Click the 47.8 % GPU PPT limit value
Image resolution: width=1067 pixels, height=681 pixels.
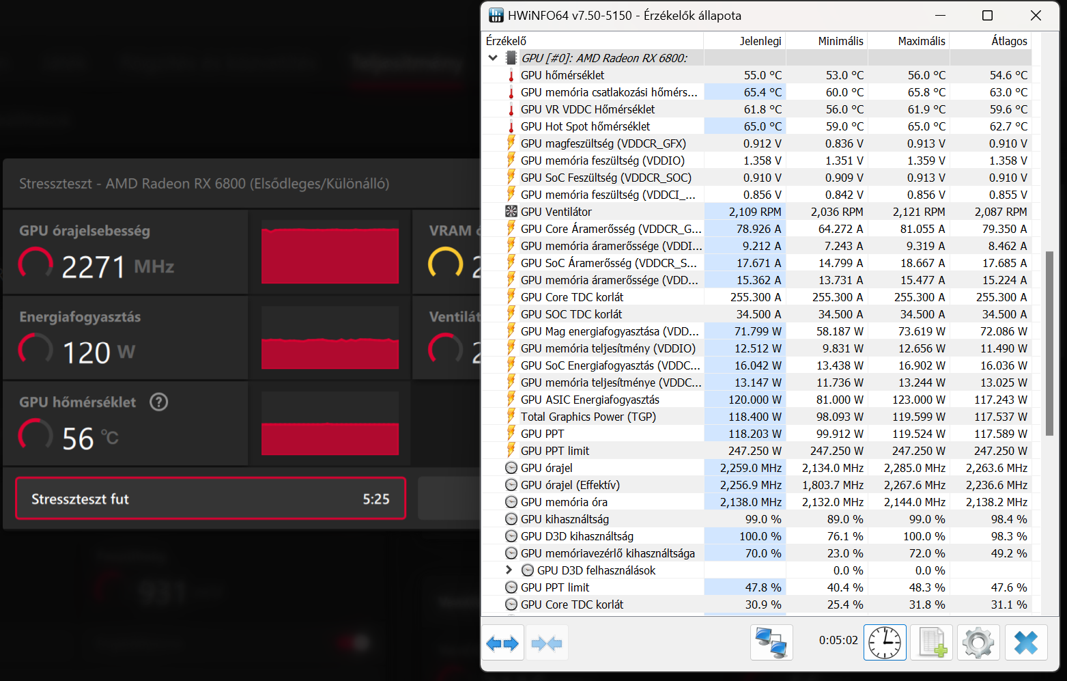point(763,587)
